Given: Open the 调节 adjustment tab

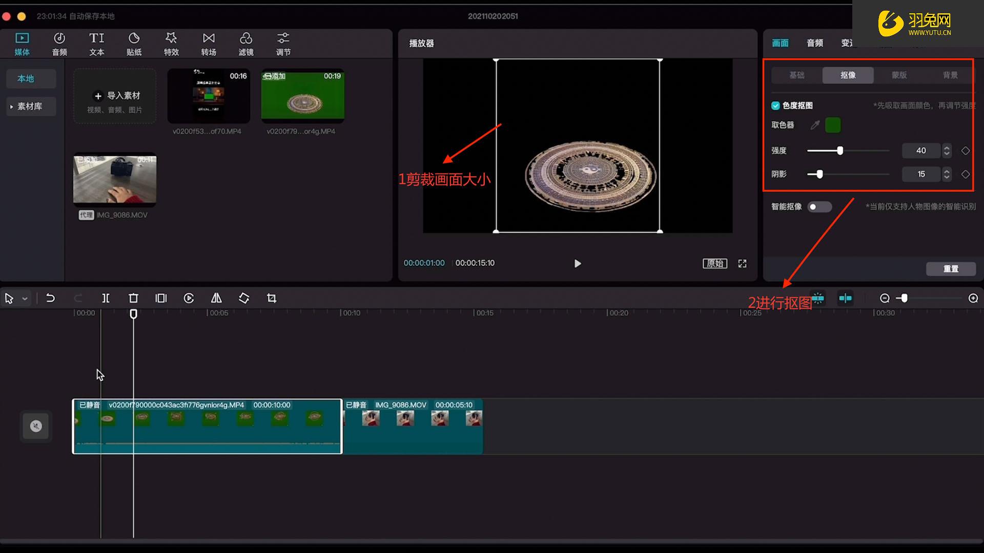Looking at the screenshot, I should pyautogui.click(x=283, y=44).
